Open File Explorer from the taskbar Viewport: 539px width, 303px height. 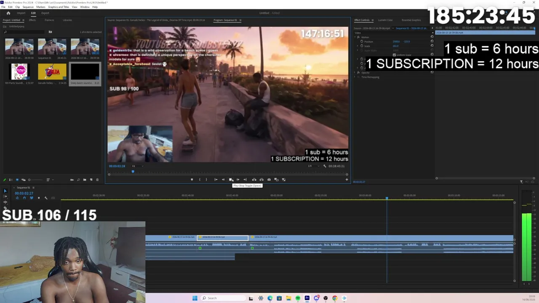click(288, 298)
